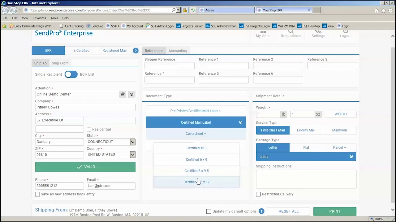Choose Certified #10 coversheet option

[x=196, y=148]
